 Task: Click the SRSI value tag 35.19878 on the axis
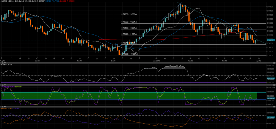pos(271,98)
